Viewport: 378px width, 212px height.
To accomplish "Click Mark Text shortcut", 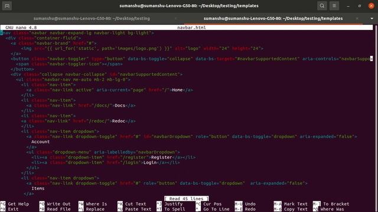I will pos(291,204).
